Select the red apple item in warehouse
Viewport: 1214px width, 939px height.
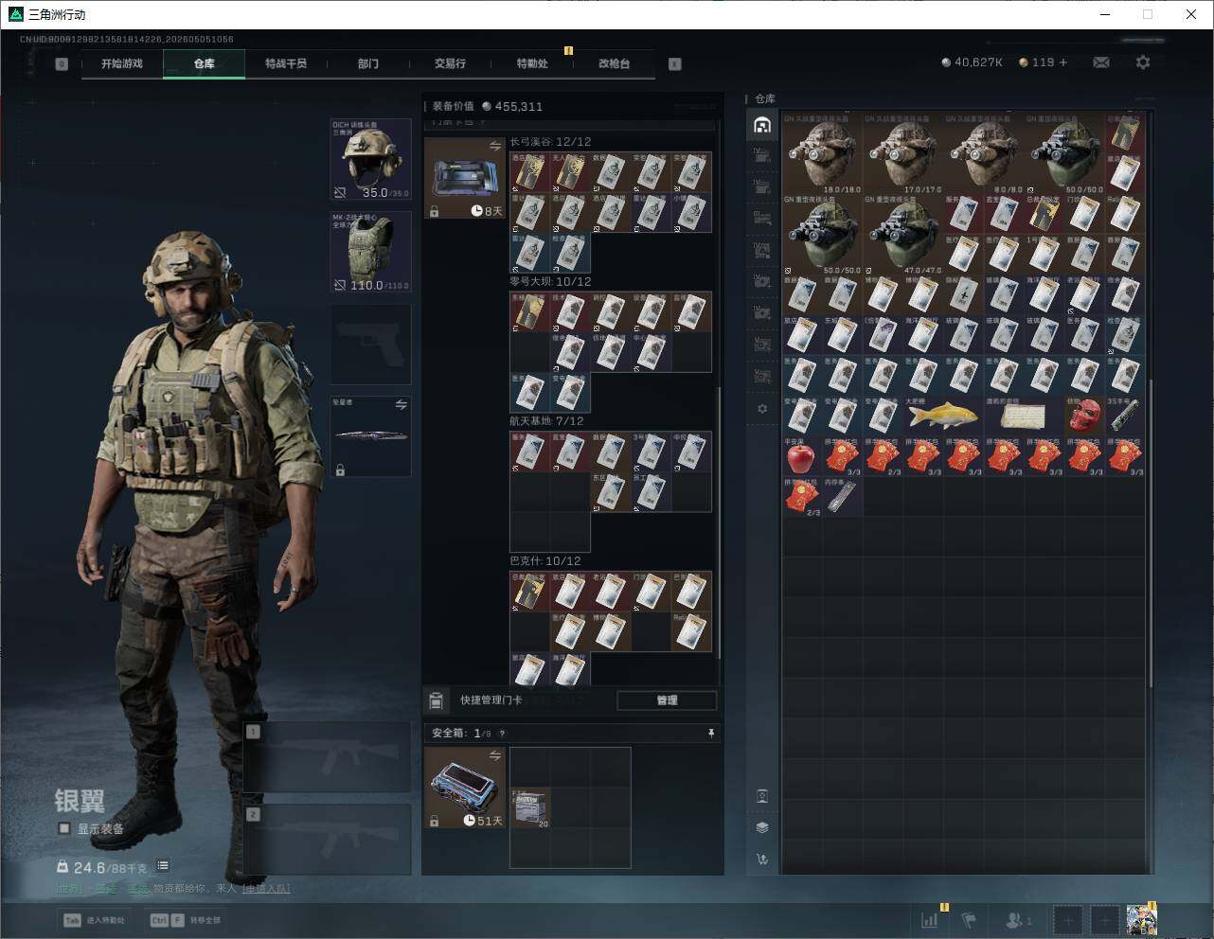tap(801, 456)
